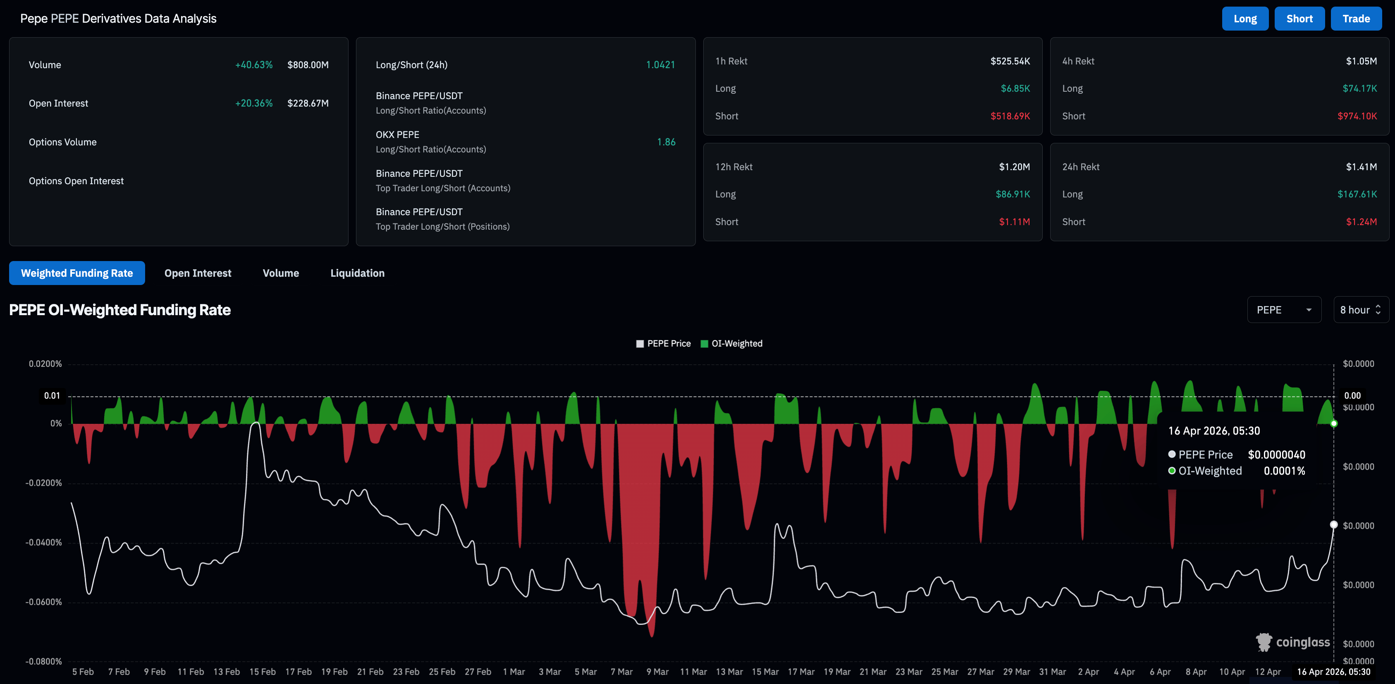Click the white PEPE Price legend swatch
The width and height of the screenshot is (1395, 684).
tap(640, 344)
